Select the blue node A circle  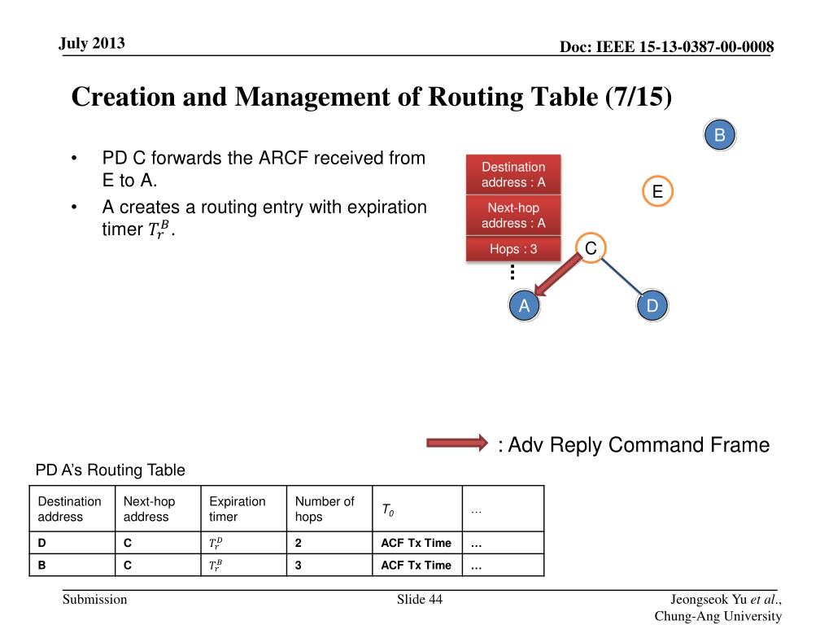pyautogui.click(x=524, y=306)
